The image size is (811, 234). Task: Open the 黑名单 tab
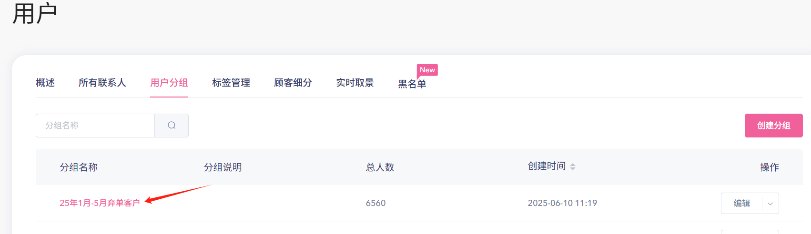pos(412,84)
